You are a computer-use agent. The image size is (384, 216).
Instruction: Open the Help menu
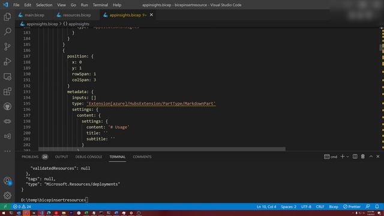[x=117, y=5]
